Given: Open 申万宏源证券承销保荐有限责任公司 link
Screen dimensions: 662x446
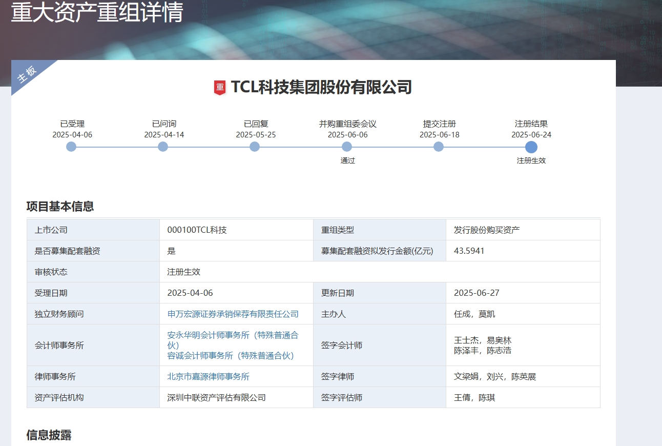Looking at the screenshot, I should [233, 314].
